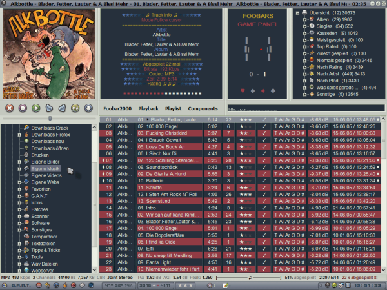Click the blue left-pointing previous track button
The width and height of the screenshot is (387, 290).
point(62,108)
